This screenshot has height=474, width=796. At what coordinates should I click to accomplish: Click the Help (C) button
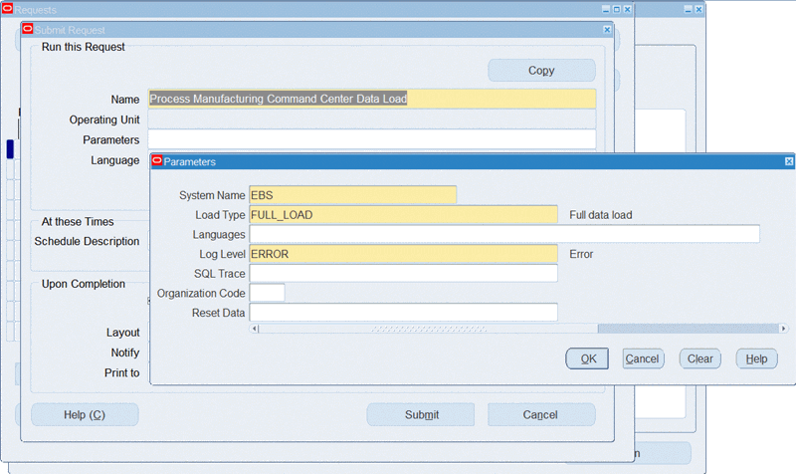(x=85, y=414)
